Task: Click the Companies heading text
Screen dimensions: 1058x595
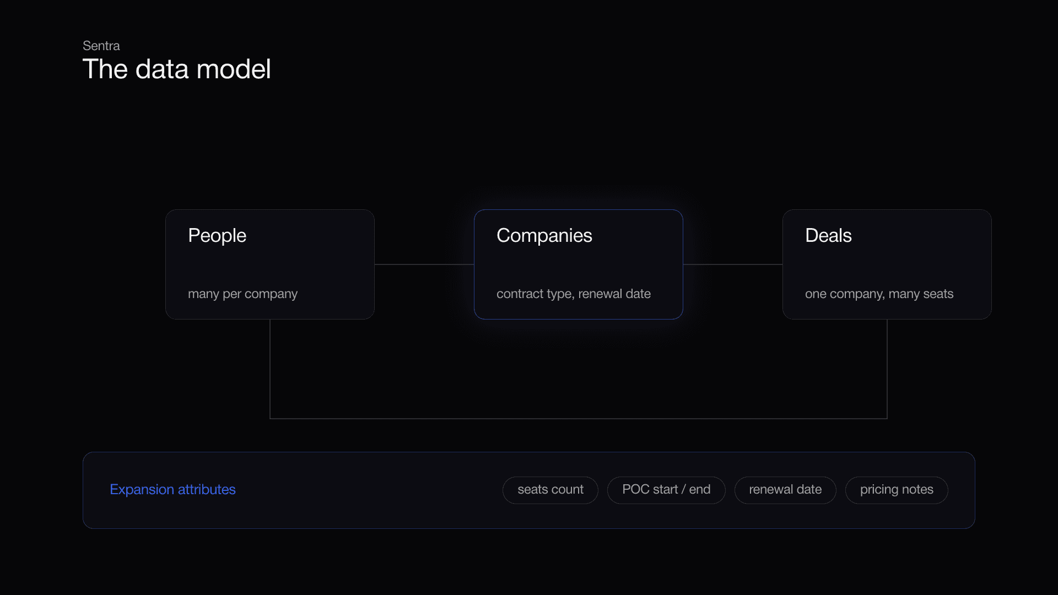Action: [x=544, y=235]
